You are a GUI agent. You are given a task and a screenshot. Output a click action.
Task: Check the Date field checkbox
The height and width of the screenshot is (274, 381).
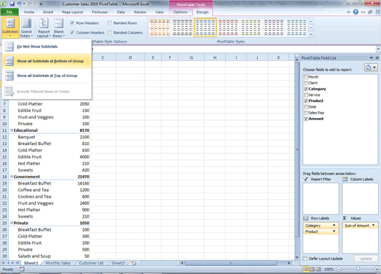tap(306, 107)
